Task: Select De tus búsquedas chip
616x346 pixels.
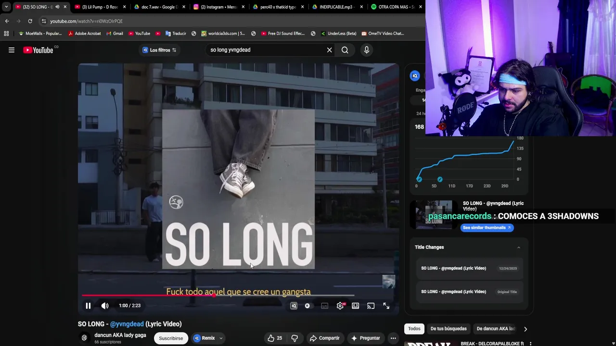Action: (x=449, y=329)
